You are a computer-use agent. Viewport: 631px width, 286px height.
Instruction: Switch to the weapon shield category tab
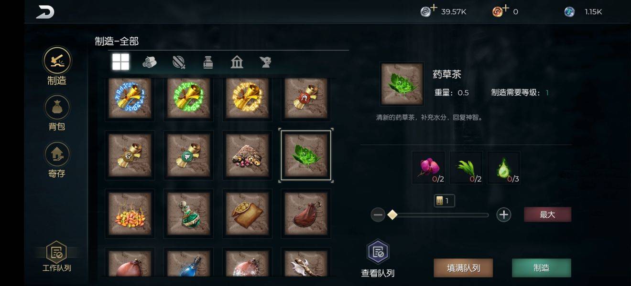[179, 62]
